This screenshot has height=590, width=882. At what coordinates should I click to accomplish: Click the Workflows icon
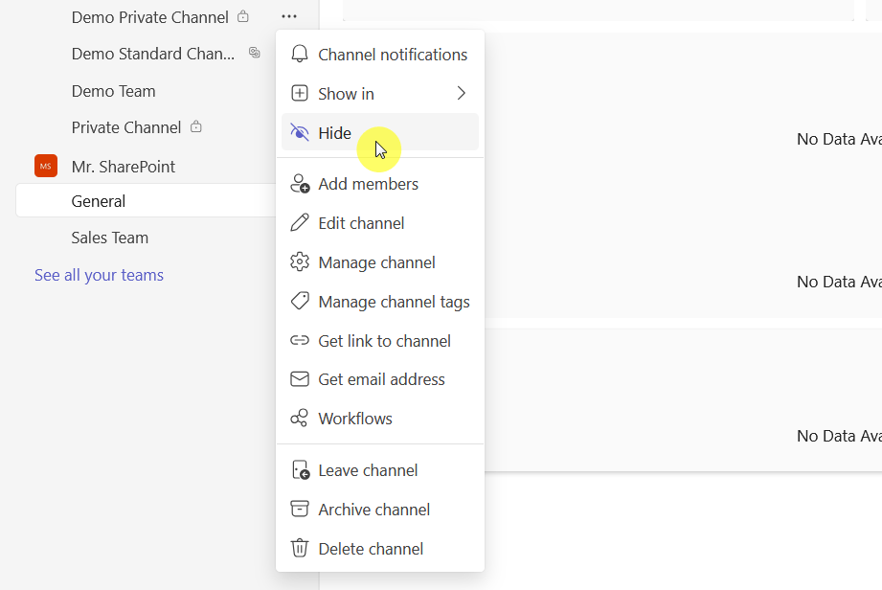[299, 418]
